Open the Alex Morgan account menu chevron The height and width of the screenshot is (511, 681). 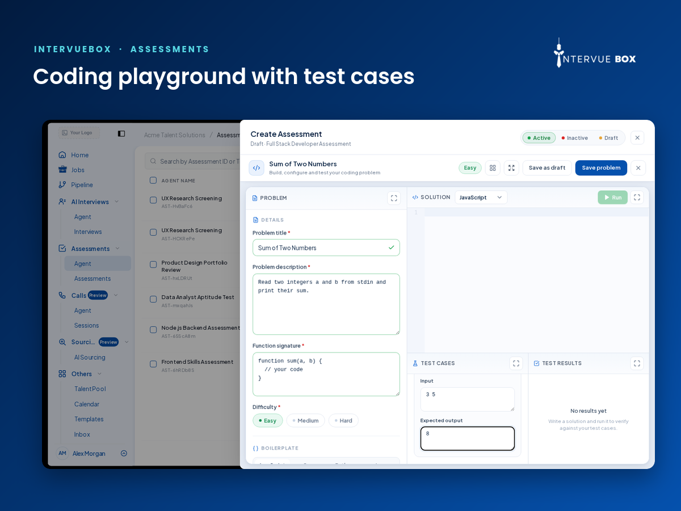124,453
